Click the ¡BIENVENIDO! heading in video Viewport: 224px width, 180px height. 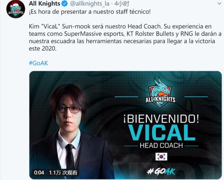point(161,119)
